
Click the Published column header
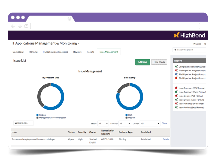pyautogui.click(x=146, y=132)
